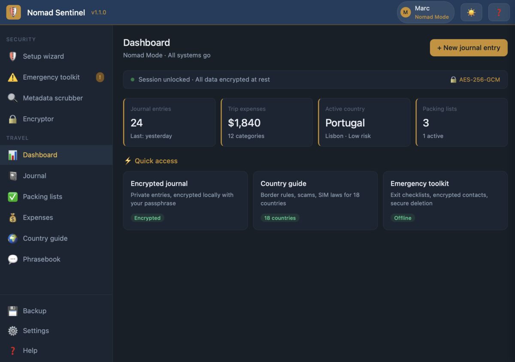Open the Backup page
Screen dimensions: 515x362
(x=56, y=311)
